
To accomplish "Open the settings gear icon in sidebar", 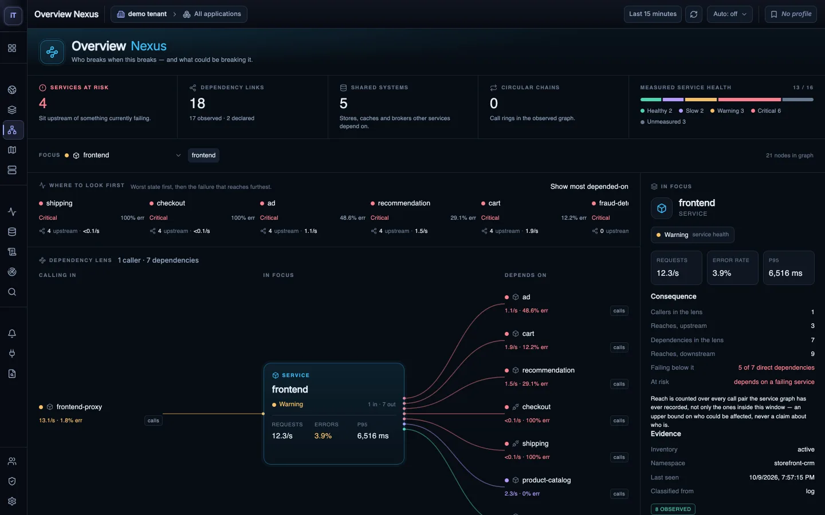I will (x=12, y=501).
